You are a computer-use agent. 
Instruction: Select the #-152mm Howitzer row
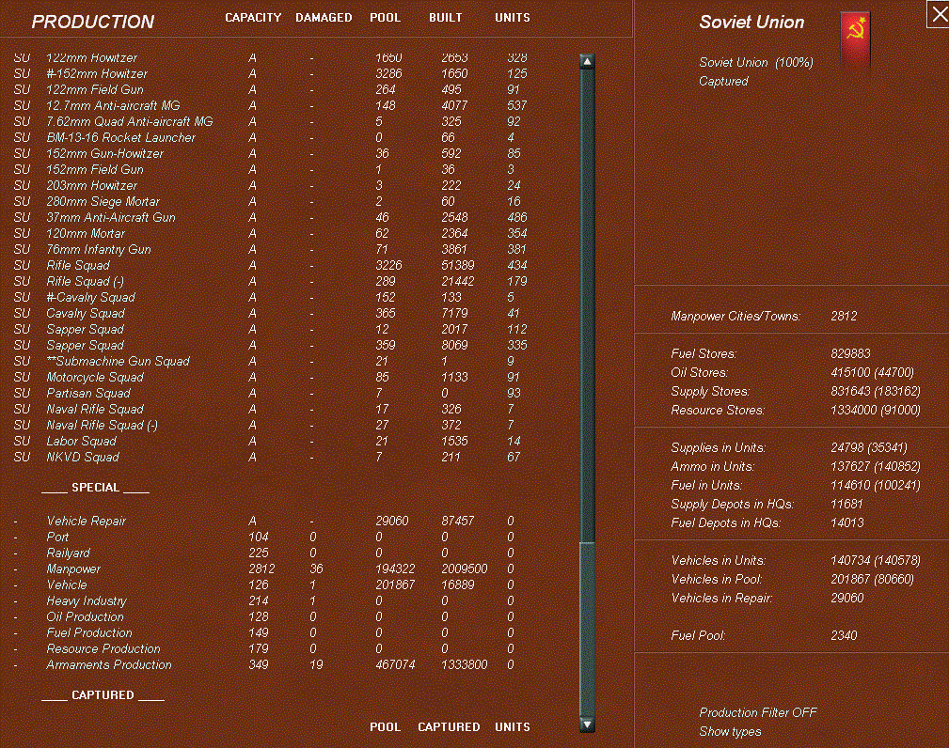point(271,74)
